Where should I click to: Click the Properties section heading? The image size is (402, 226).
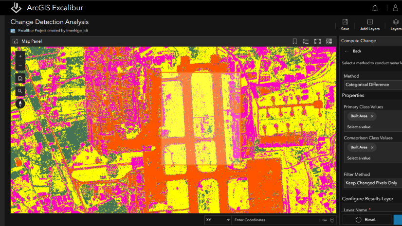coord(353,95)
